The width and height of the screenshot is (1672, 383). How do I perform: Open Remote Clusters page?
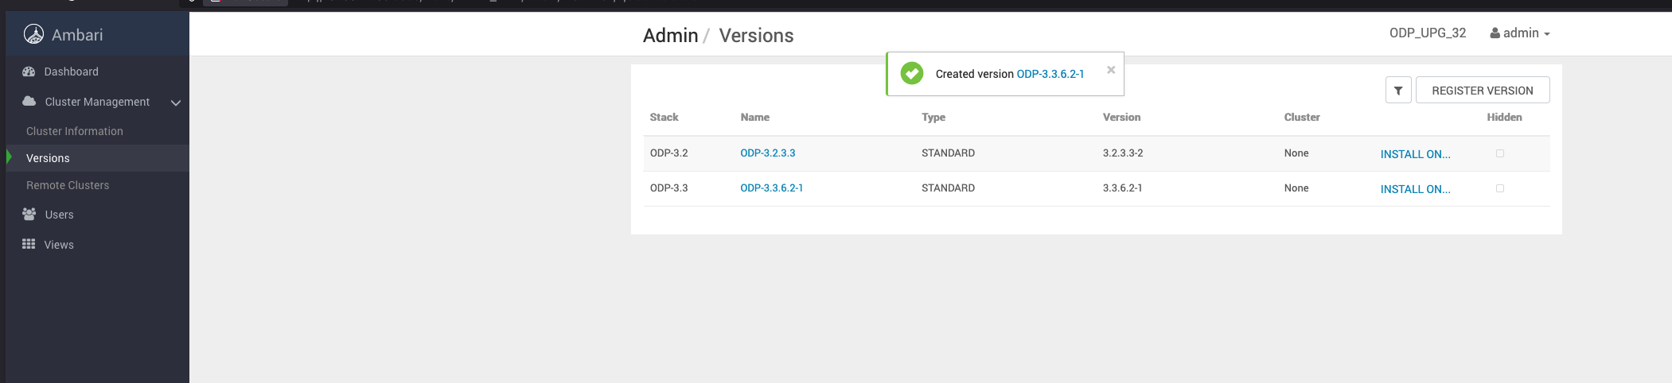click(68, 185)
